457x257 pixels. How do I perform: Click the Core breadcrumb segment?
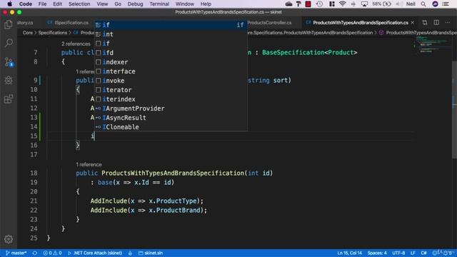pyautogui.click(x=28, y=33)
